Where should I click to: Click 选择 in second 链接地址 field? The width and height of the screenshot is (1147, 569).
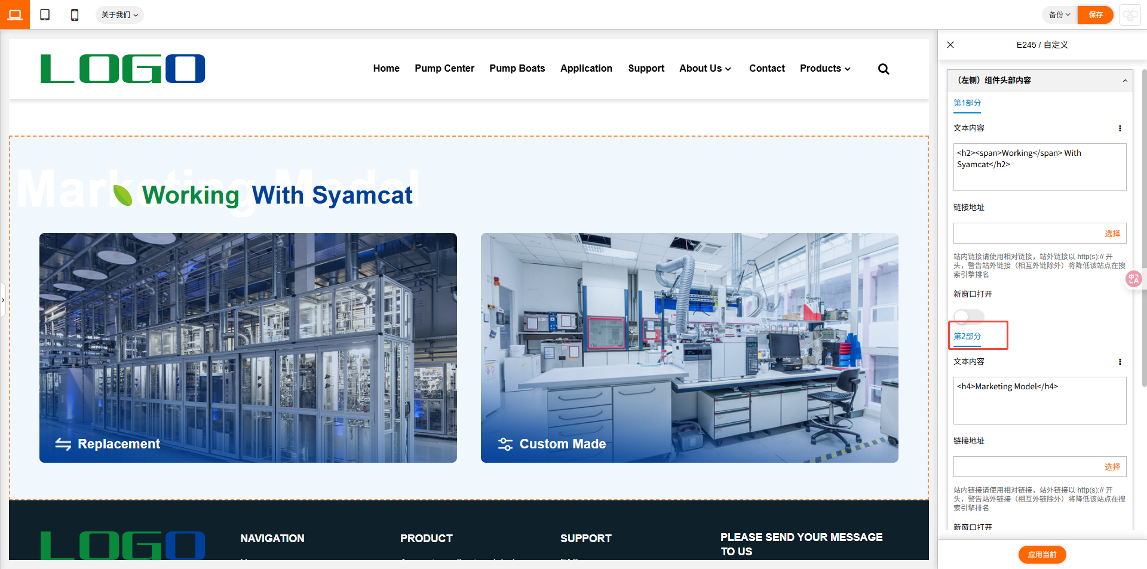(x=1112, y=467)
